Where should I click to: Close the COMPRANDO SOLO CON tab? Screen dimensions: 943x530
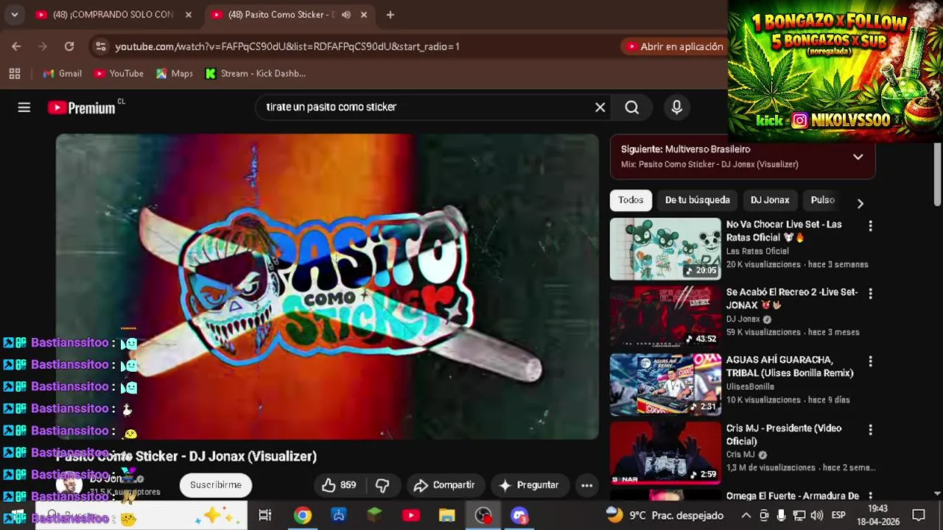189,15
